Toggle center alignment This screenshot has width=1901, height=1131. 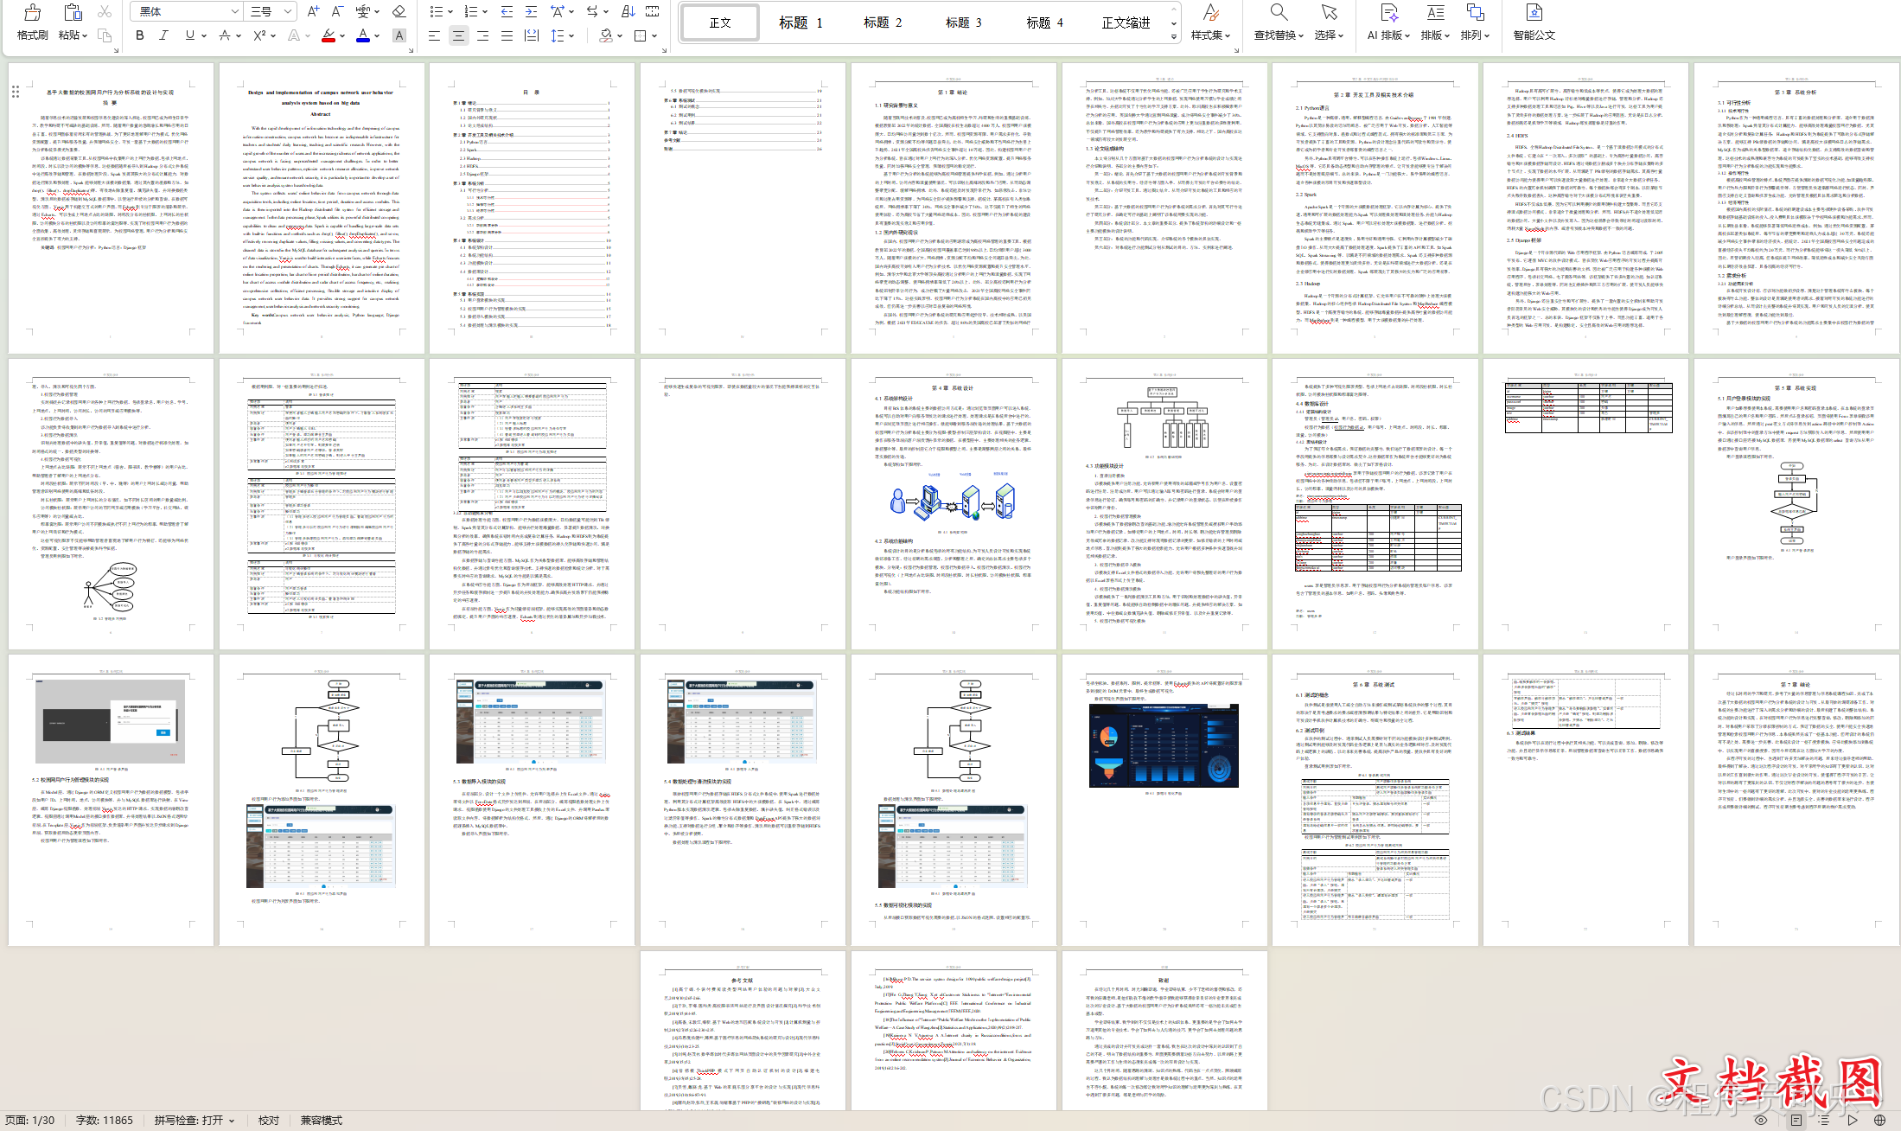tap(458, 35)
